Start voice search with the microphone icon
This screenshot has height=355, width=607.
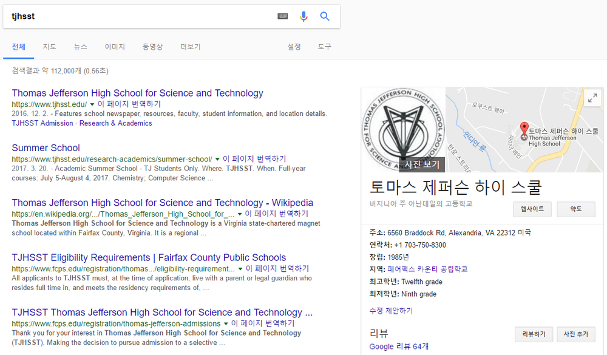[304, 16]
